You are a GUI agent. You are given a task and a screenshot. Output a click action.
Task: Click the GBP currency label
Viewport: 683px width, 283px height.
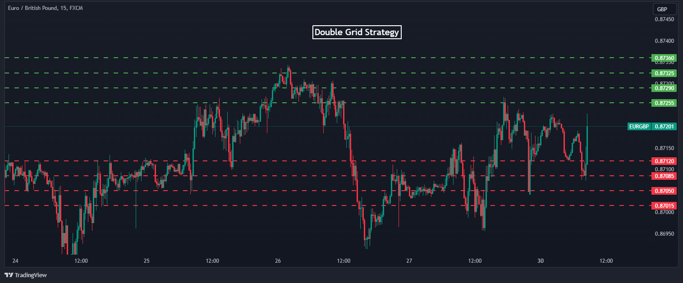664,9
